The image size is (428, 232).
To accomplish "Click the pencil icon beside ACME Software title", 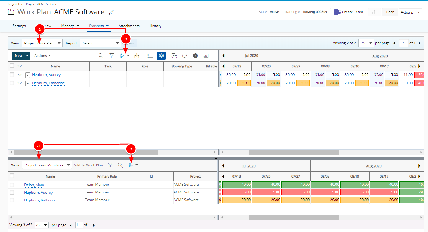I will click(111, 12).
